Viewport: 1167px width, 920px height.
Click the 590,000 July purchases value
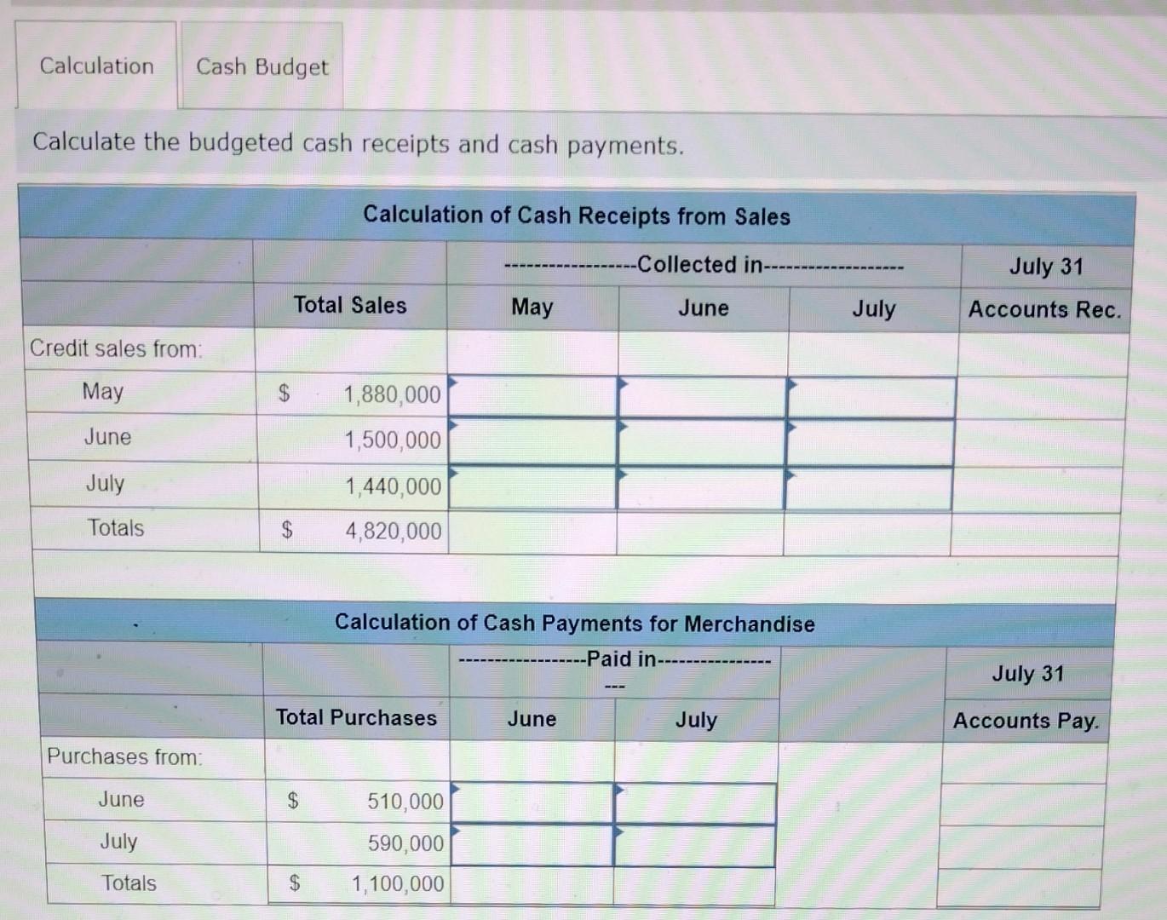pyautogui.click(x=406, y=843)
